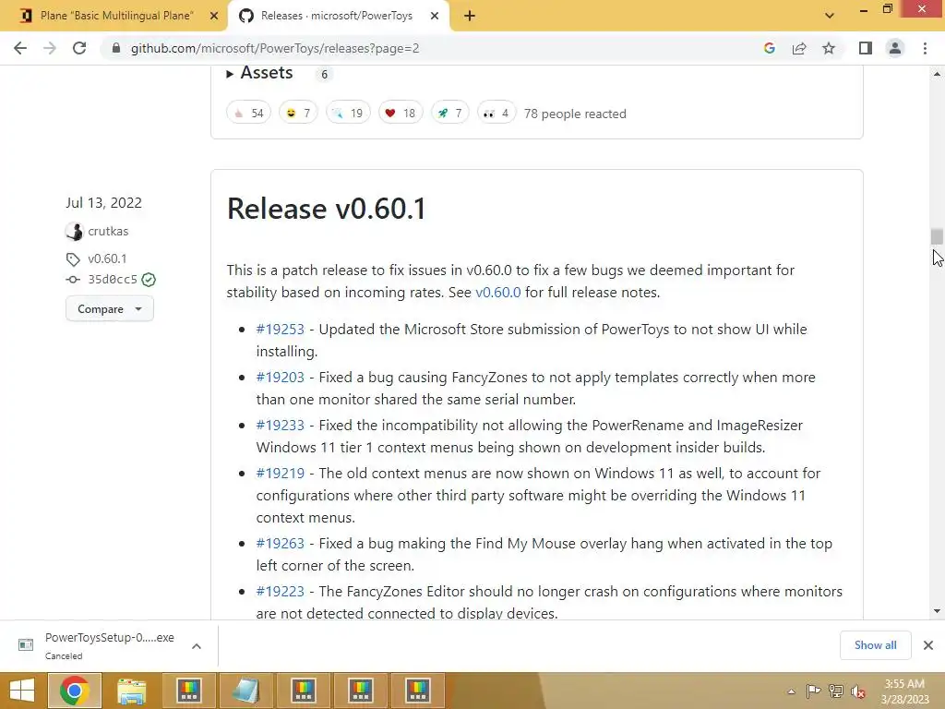The height and width of the screenshot is (709, 945).
Task: Open a new browser tab
Action: point(470,17)
